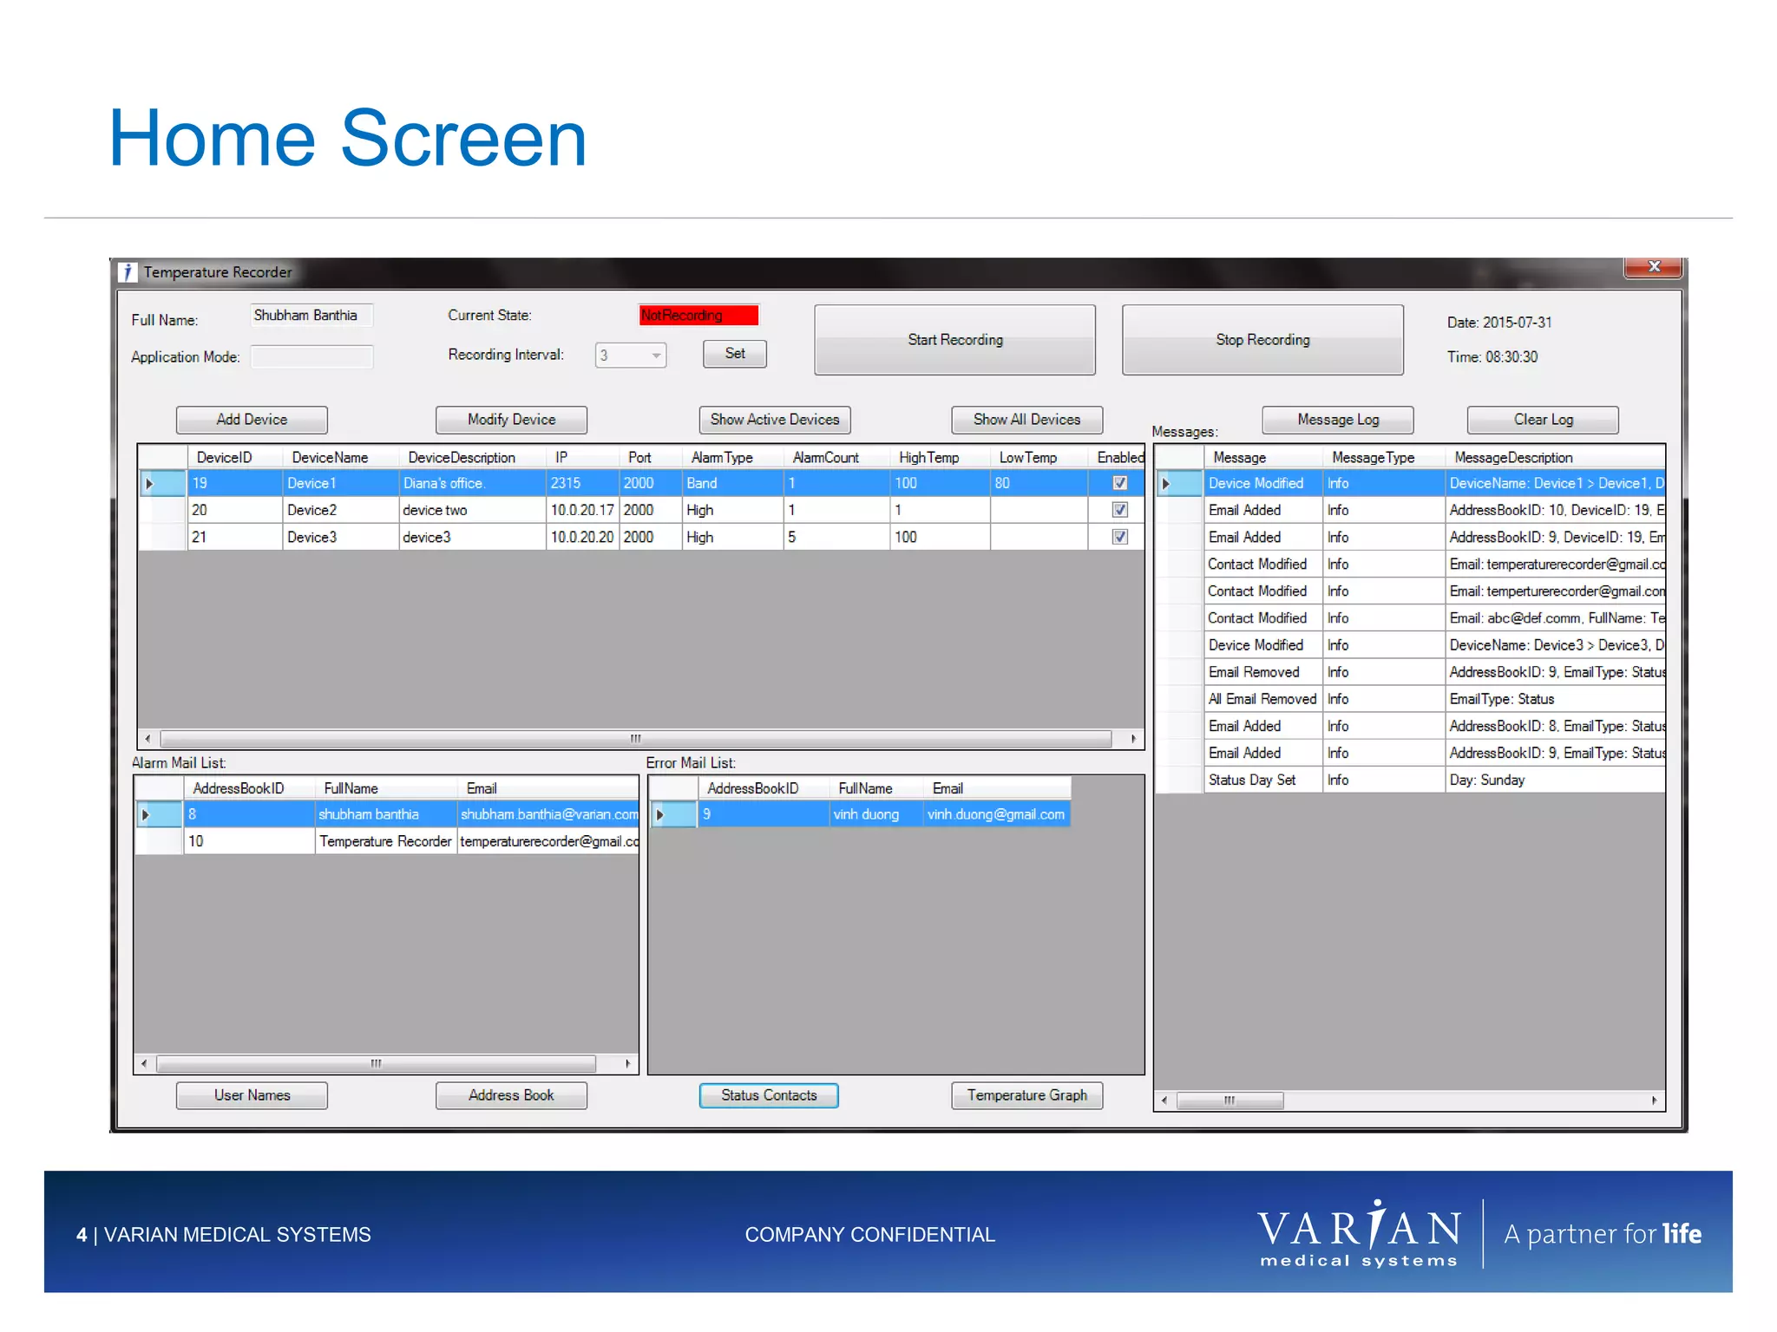The height and width of the screenshot is (1332, 1777).
Task: Click right scroll arrow of device grid
Action: 1133,739
